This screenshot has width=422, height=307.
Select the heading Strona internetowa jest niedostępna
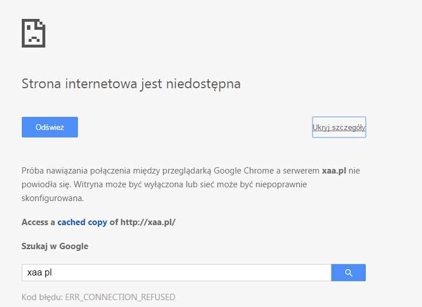point(131,84)
